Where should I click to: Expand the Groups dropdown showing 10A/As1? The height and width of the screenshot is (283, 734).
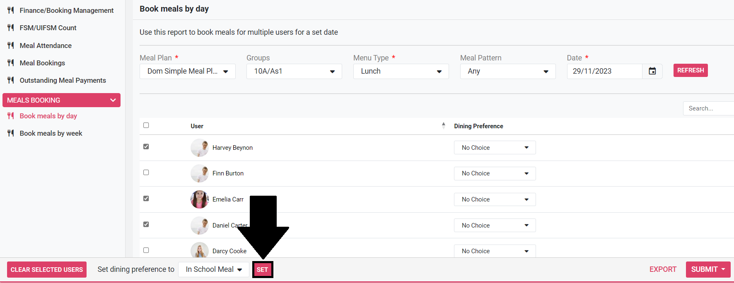[294, 71]
